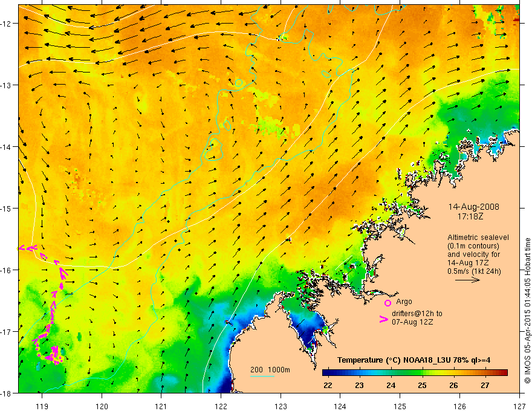Screen dimensions: 532x411
Task: Click longitude axis label '120'
Action: [x=102, y=406]
